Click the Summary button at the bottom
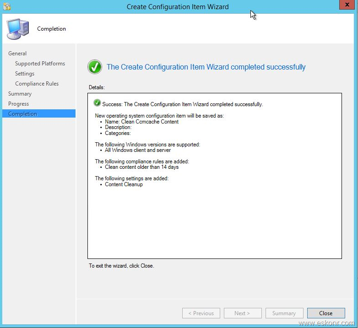Screen dimensions: 358x328 coord(284,313)
